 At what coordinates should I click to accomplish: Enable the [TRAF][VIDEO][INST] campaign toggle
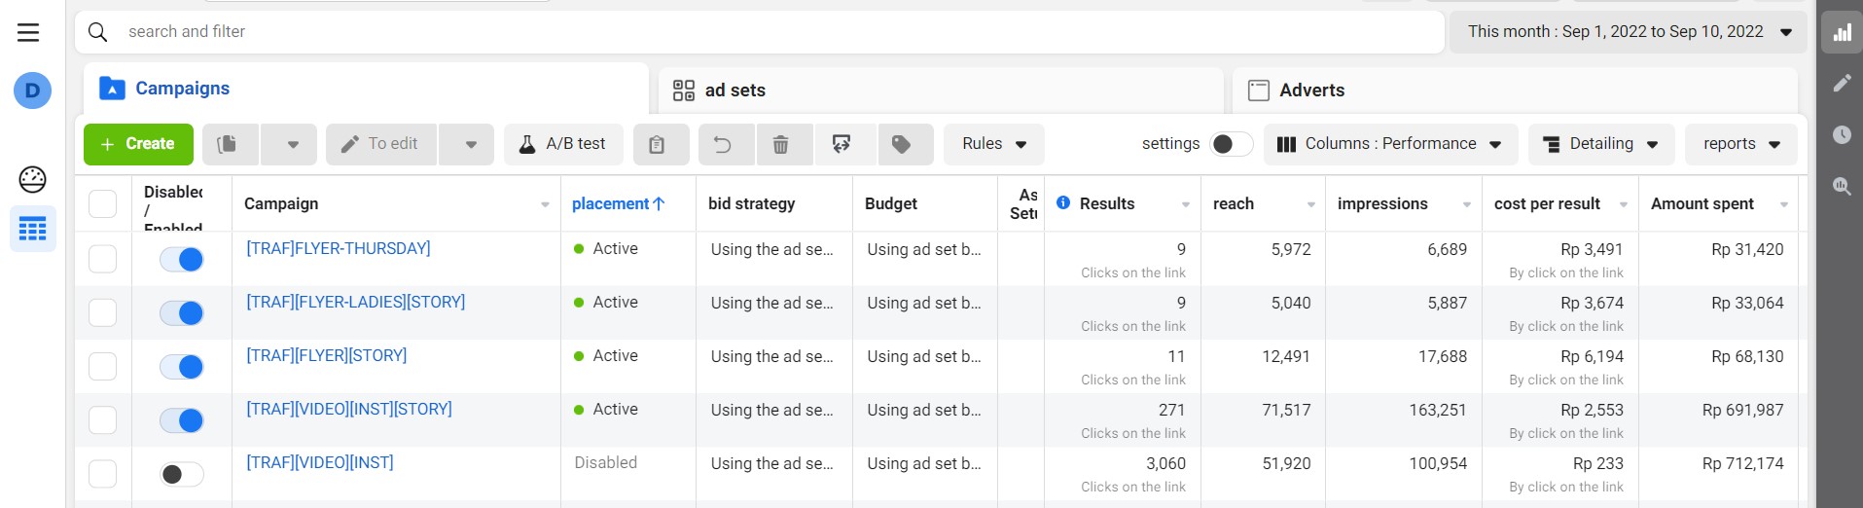181,474
